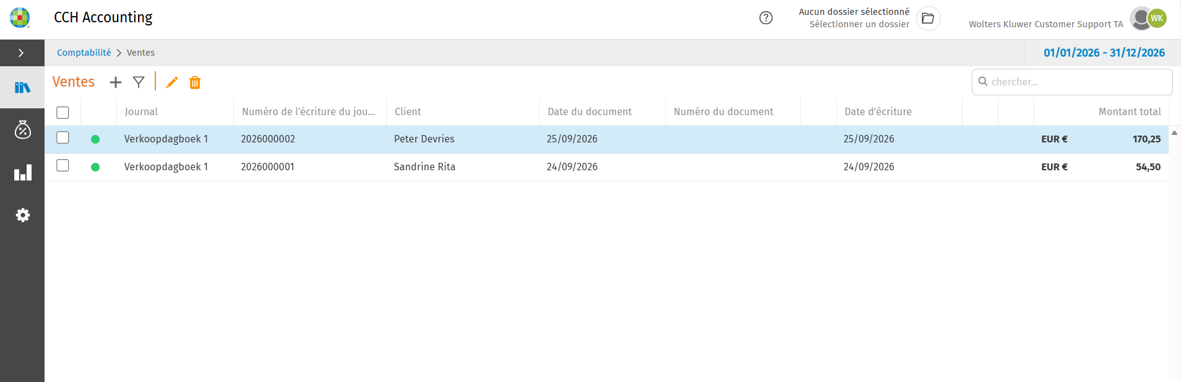
Task: Add a new sale with the plus icon
Action: click(x=116, y=82)
